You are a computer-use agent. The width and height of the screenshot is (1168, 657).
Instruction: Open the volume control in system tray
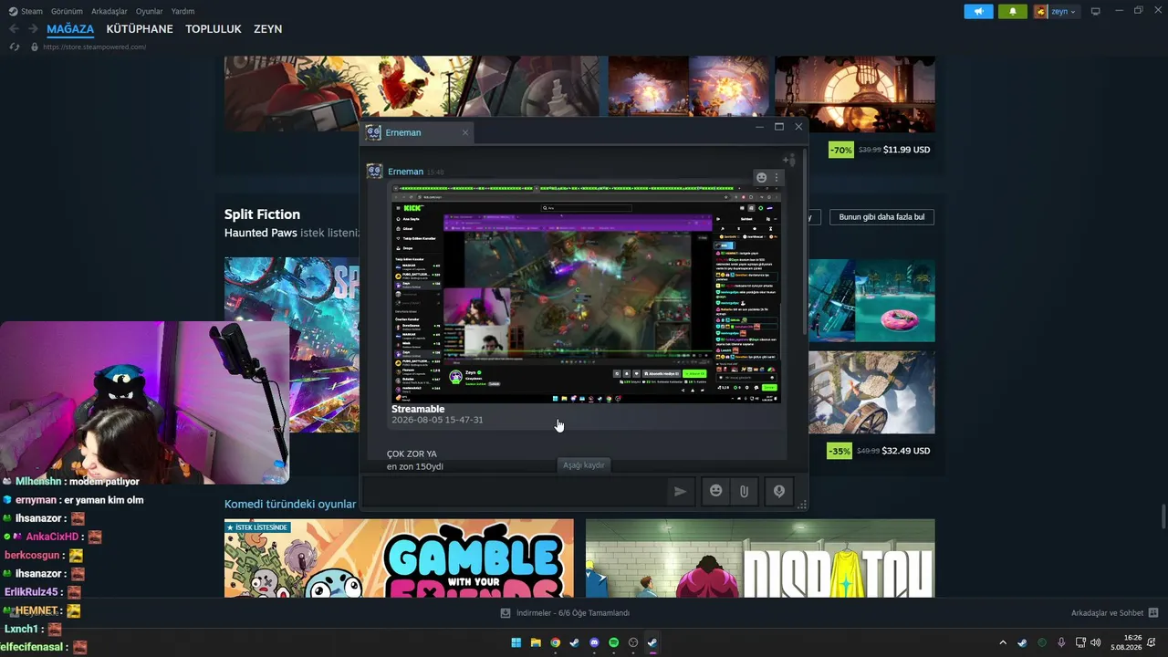click(x=1095, y=642)
